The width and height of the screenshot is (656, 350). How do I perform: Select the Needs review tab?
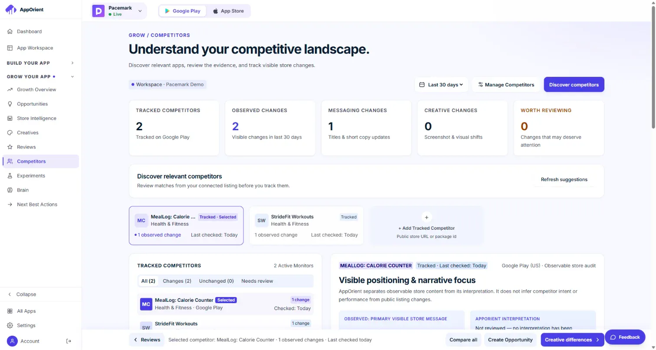coord(257,281)
